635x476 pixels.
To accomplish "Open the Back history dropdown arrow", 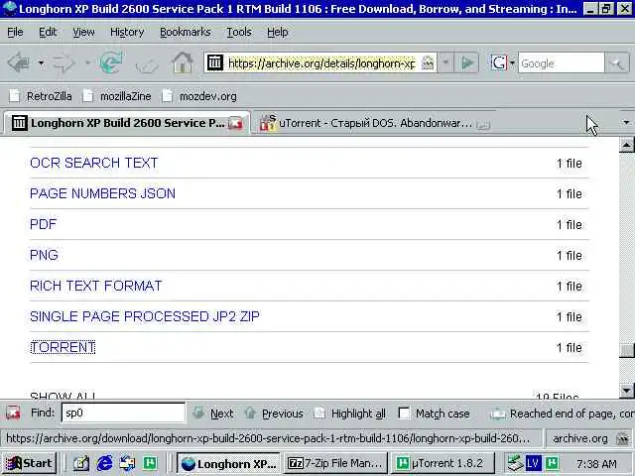I will (41, 62).
